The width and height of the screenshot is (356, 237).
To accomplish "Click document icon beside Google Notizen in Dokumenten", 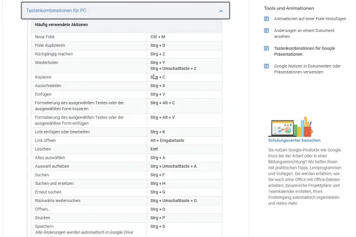I will 266,66.
